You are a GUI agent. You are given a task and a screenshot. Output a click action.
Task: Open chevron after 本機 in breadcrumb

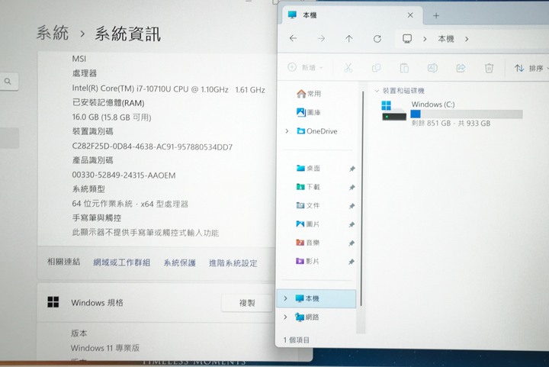467,39
